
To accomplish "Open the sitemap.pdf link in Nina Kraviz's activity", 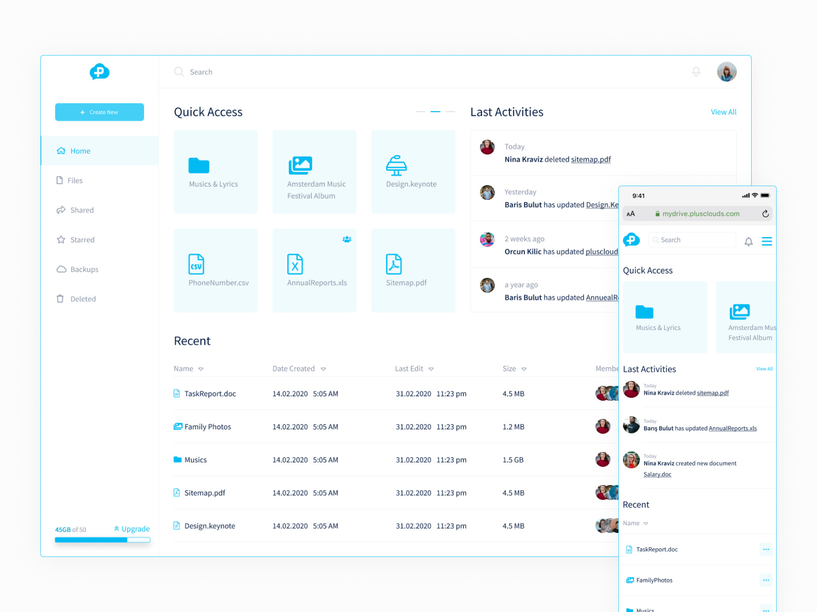I will click(x=591, y=159).
